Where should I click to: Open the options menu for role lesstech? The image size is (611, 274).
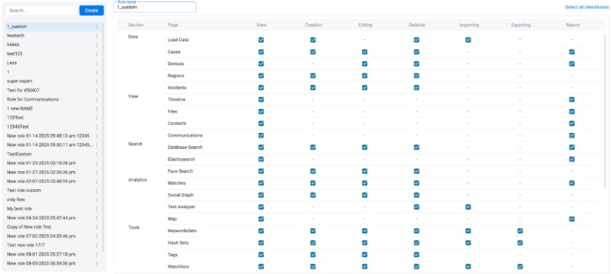[x=97, y=36]
